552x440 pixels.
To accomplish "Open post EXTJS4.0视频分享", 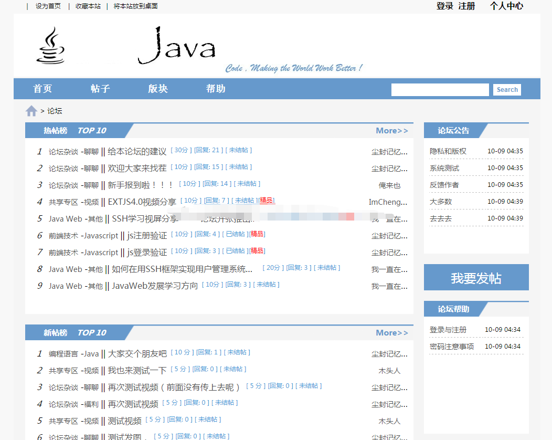I will pyautogui.click(x=142, y=202).
